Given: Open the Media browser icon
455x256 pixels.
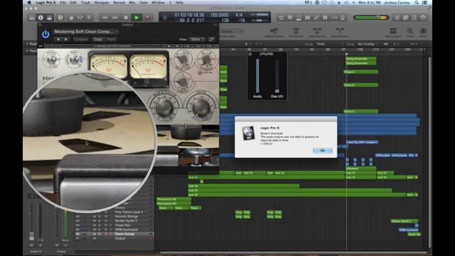Looking at the screenshot, I should point(423,17).
